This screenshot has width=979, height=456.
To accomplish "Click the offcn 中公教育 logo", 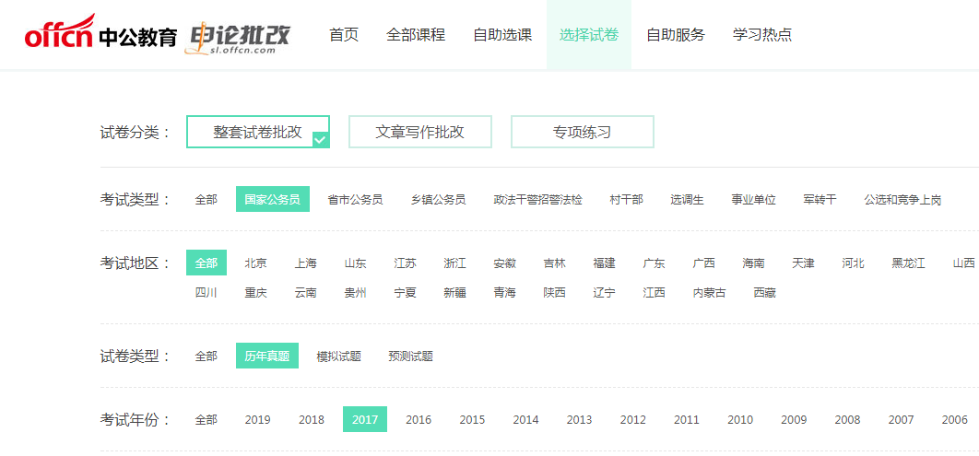I will point(100,35).
